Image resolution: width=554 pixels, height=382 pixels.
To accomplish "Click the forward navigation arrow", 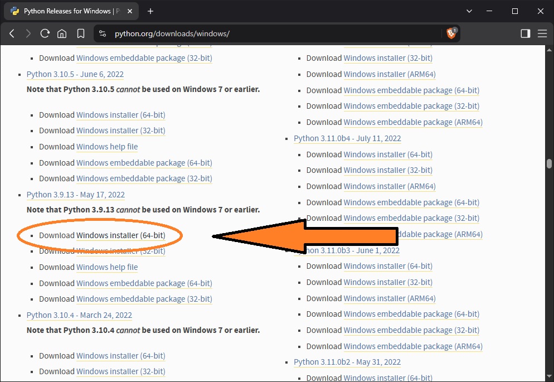I will click(28, 33).
